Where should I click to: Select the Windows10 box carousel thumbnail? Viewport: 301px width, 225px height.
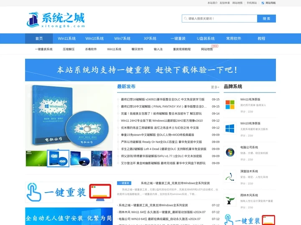(x=58, y=158)
